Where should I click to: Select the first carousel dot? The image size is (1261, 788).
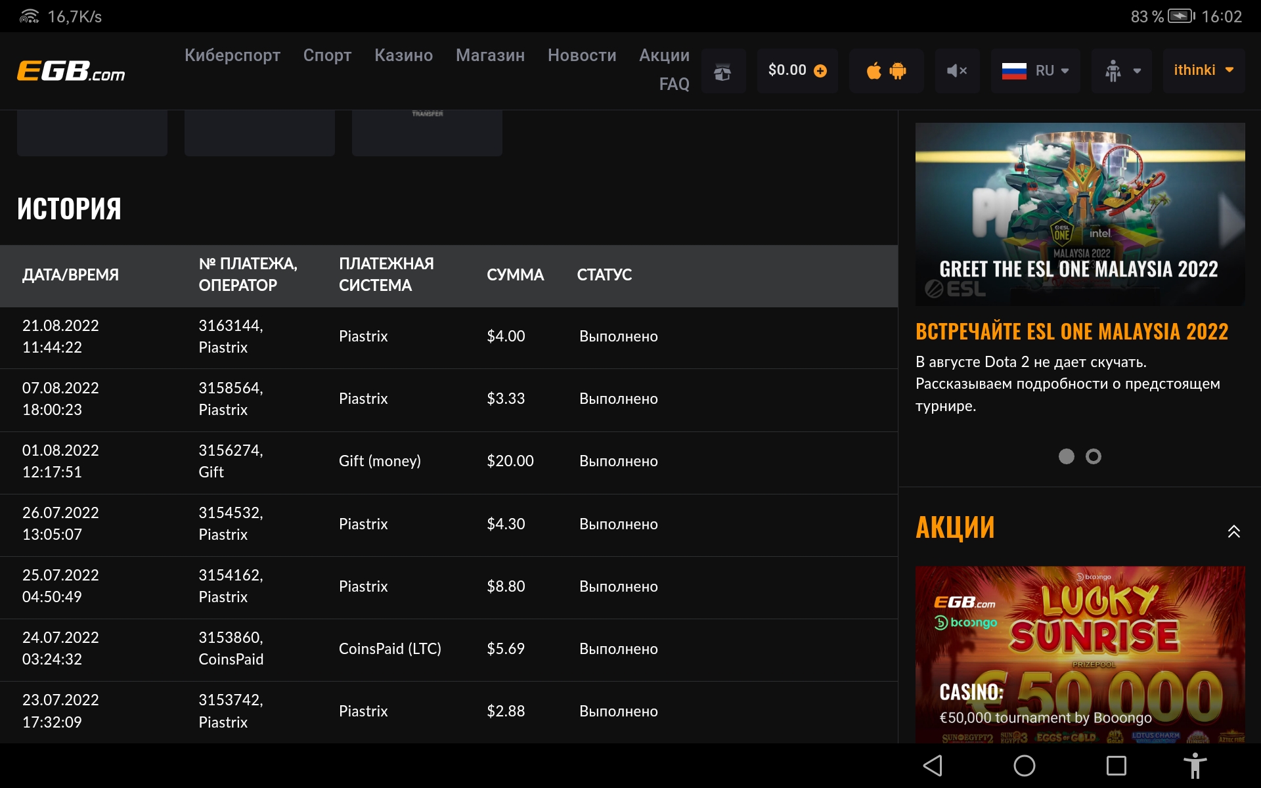click(1066, 456)
